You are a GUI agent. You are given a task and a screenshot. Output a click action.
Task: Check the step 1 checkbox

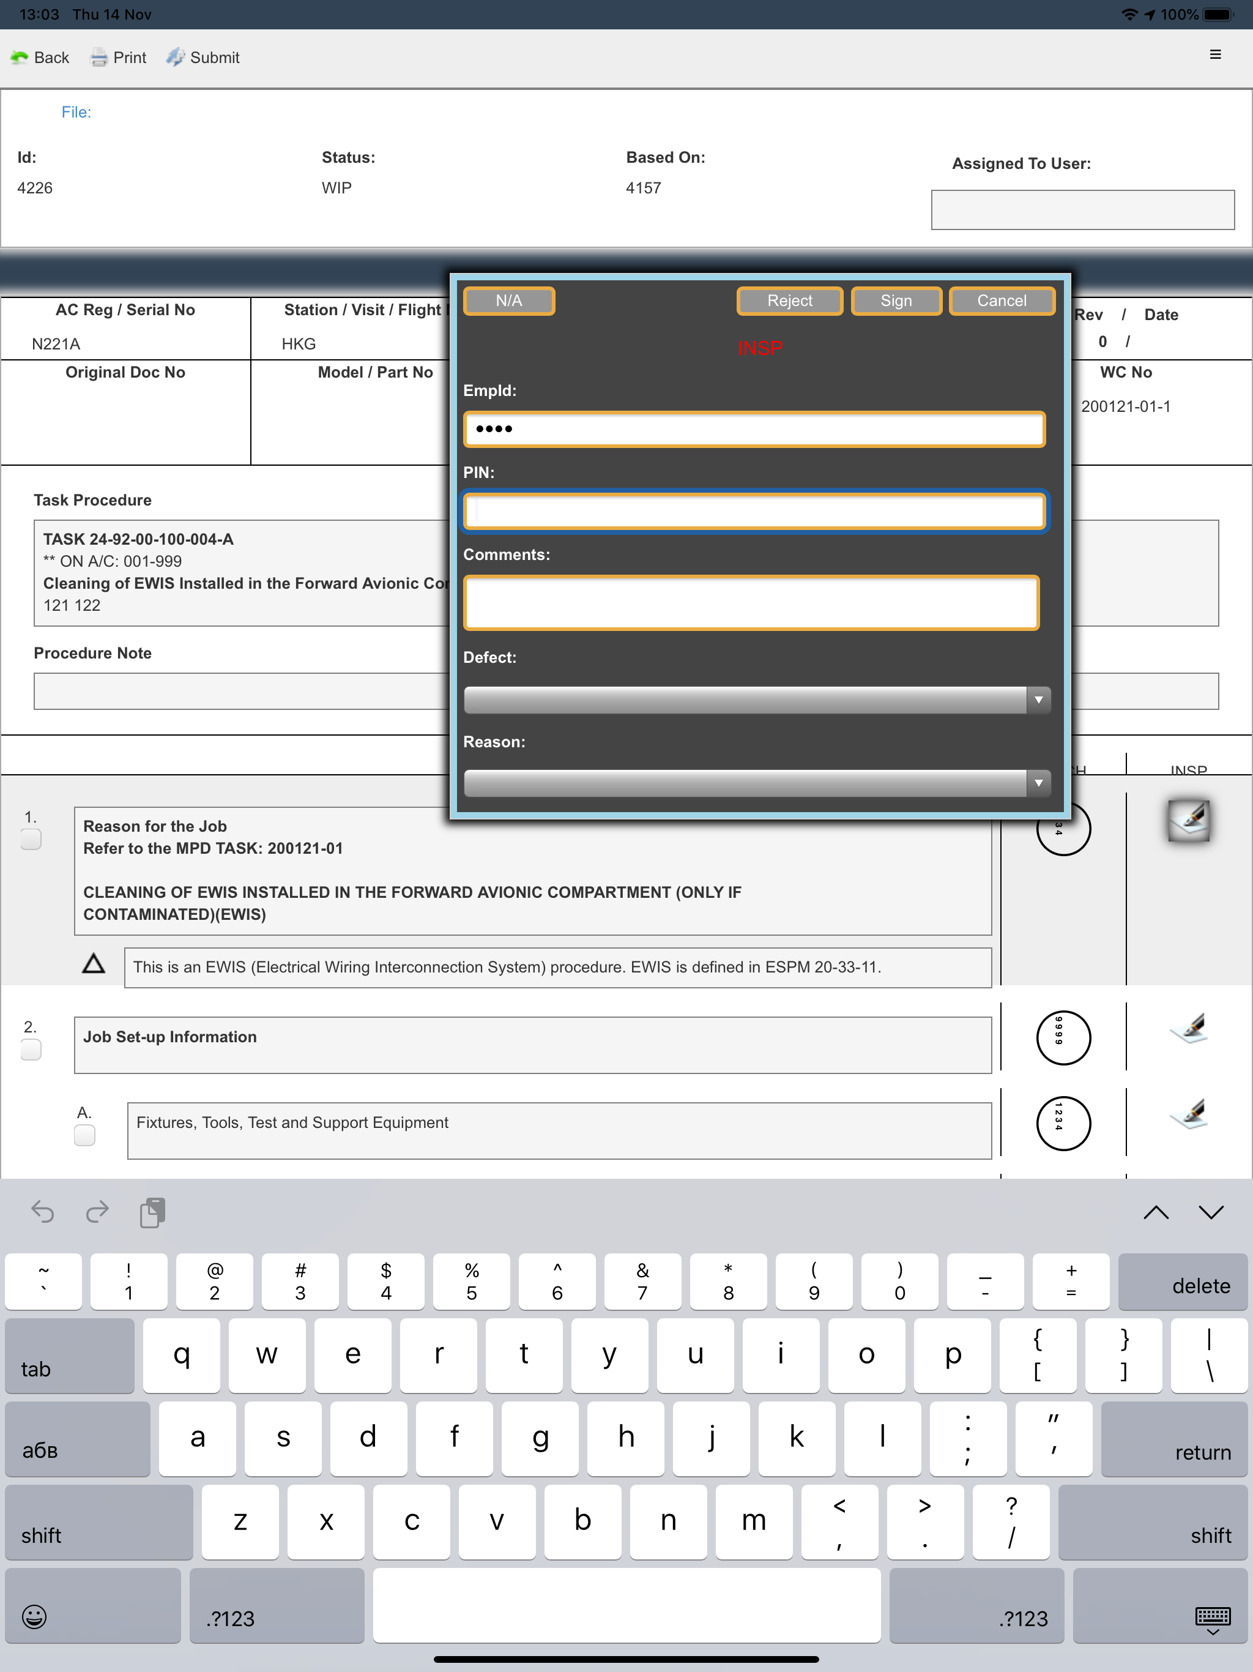click(x=31, y=839)
